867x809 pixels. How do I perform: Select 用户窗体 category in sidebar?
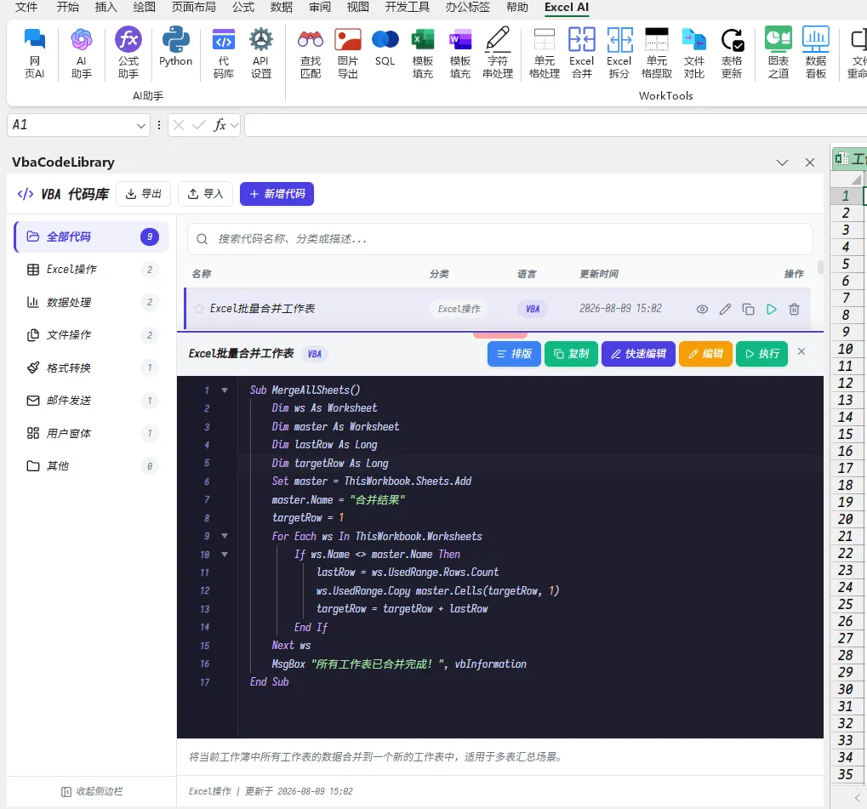click(x=91, y=433)
